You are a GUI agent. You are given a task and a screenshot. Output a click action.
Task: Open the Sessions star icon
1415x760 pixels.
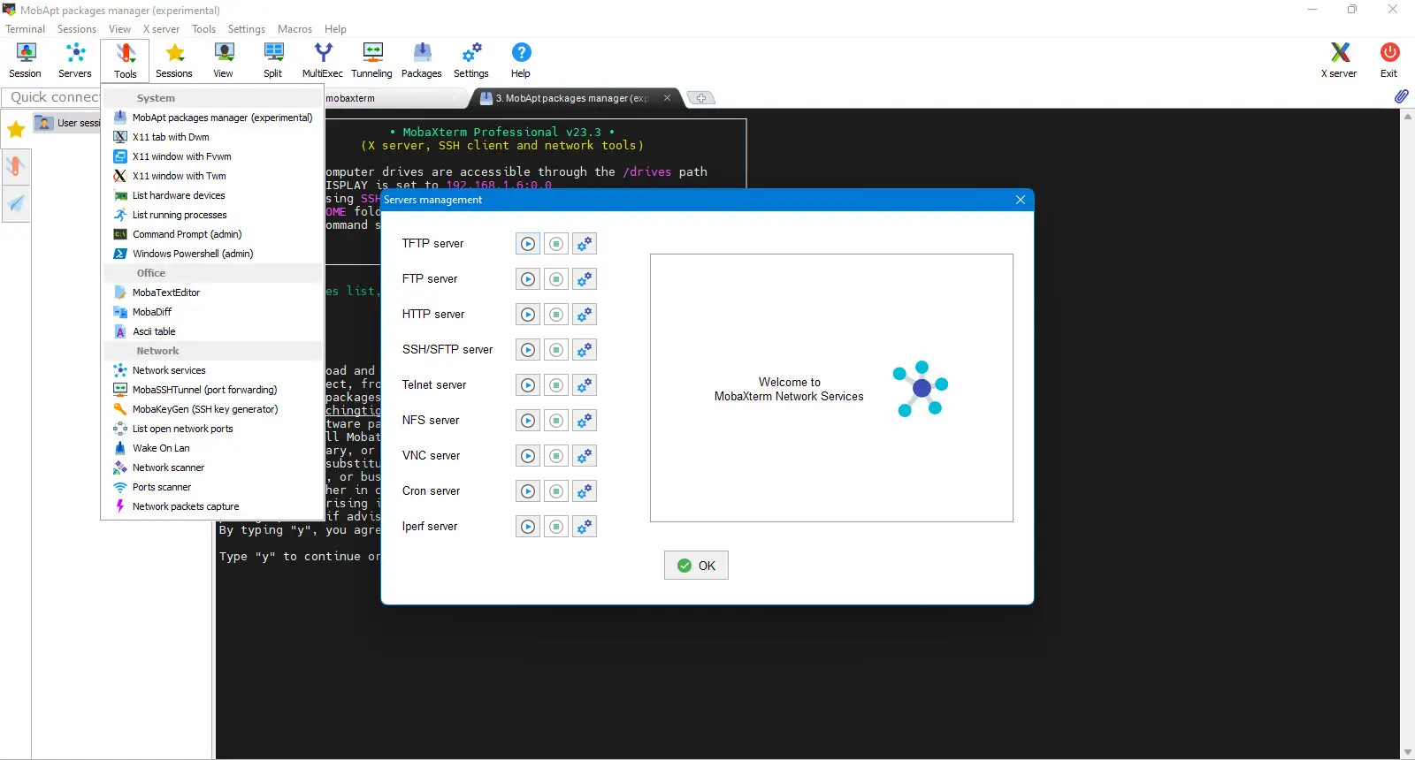click(174, 60)
